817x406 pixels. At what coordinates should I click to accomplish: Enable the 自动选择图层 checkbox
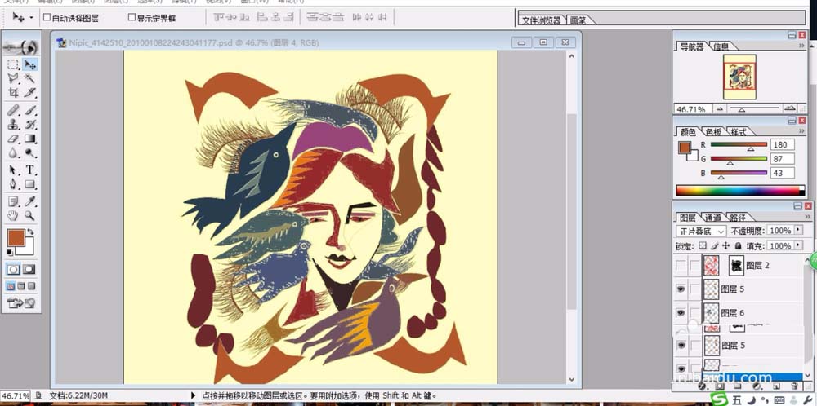coord(47,17)
